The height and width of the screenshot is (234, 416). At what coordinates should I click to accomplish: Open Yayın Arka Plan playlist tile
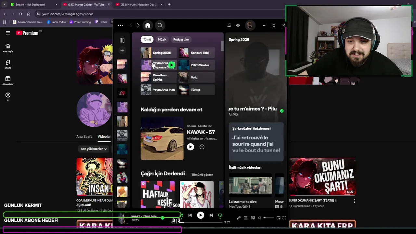point(159,90)
